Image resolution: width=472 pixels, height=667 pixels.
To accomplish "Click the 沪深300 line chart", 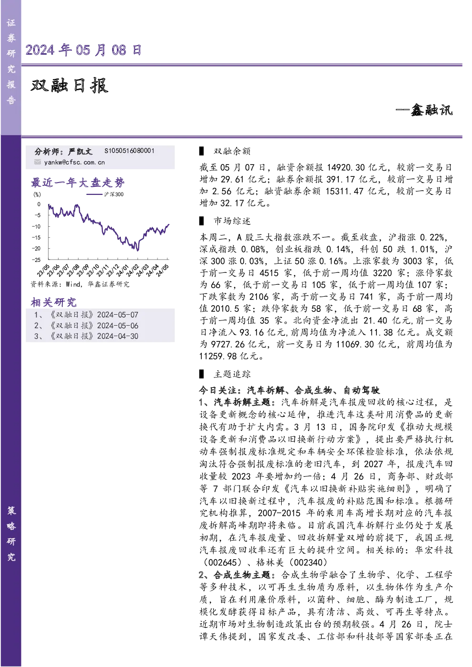I will (x=108, y=228).
